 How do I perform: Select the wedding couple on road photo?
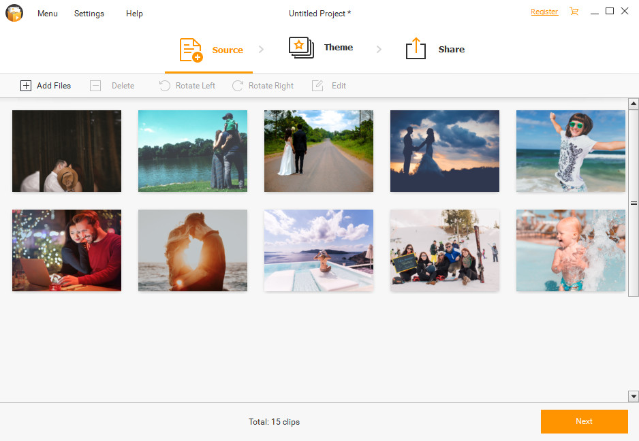tap(318, 151)
